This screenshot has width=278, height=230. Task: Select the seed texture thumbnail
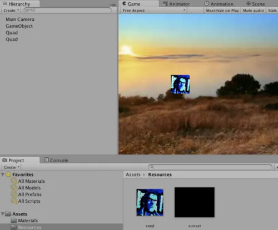(150, 202)
